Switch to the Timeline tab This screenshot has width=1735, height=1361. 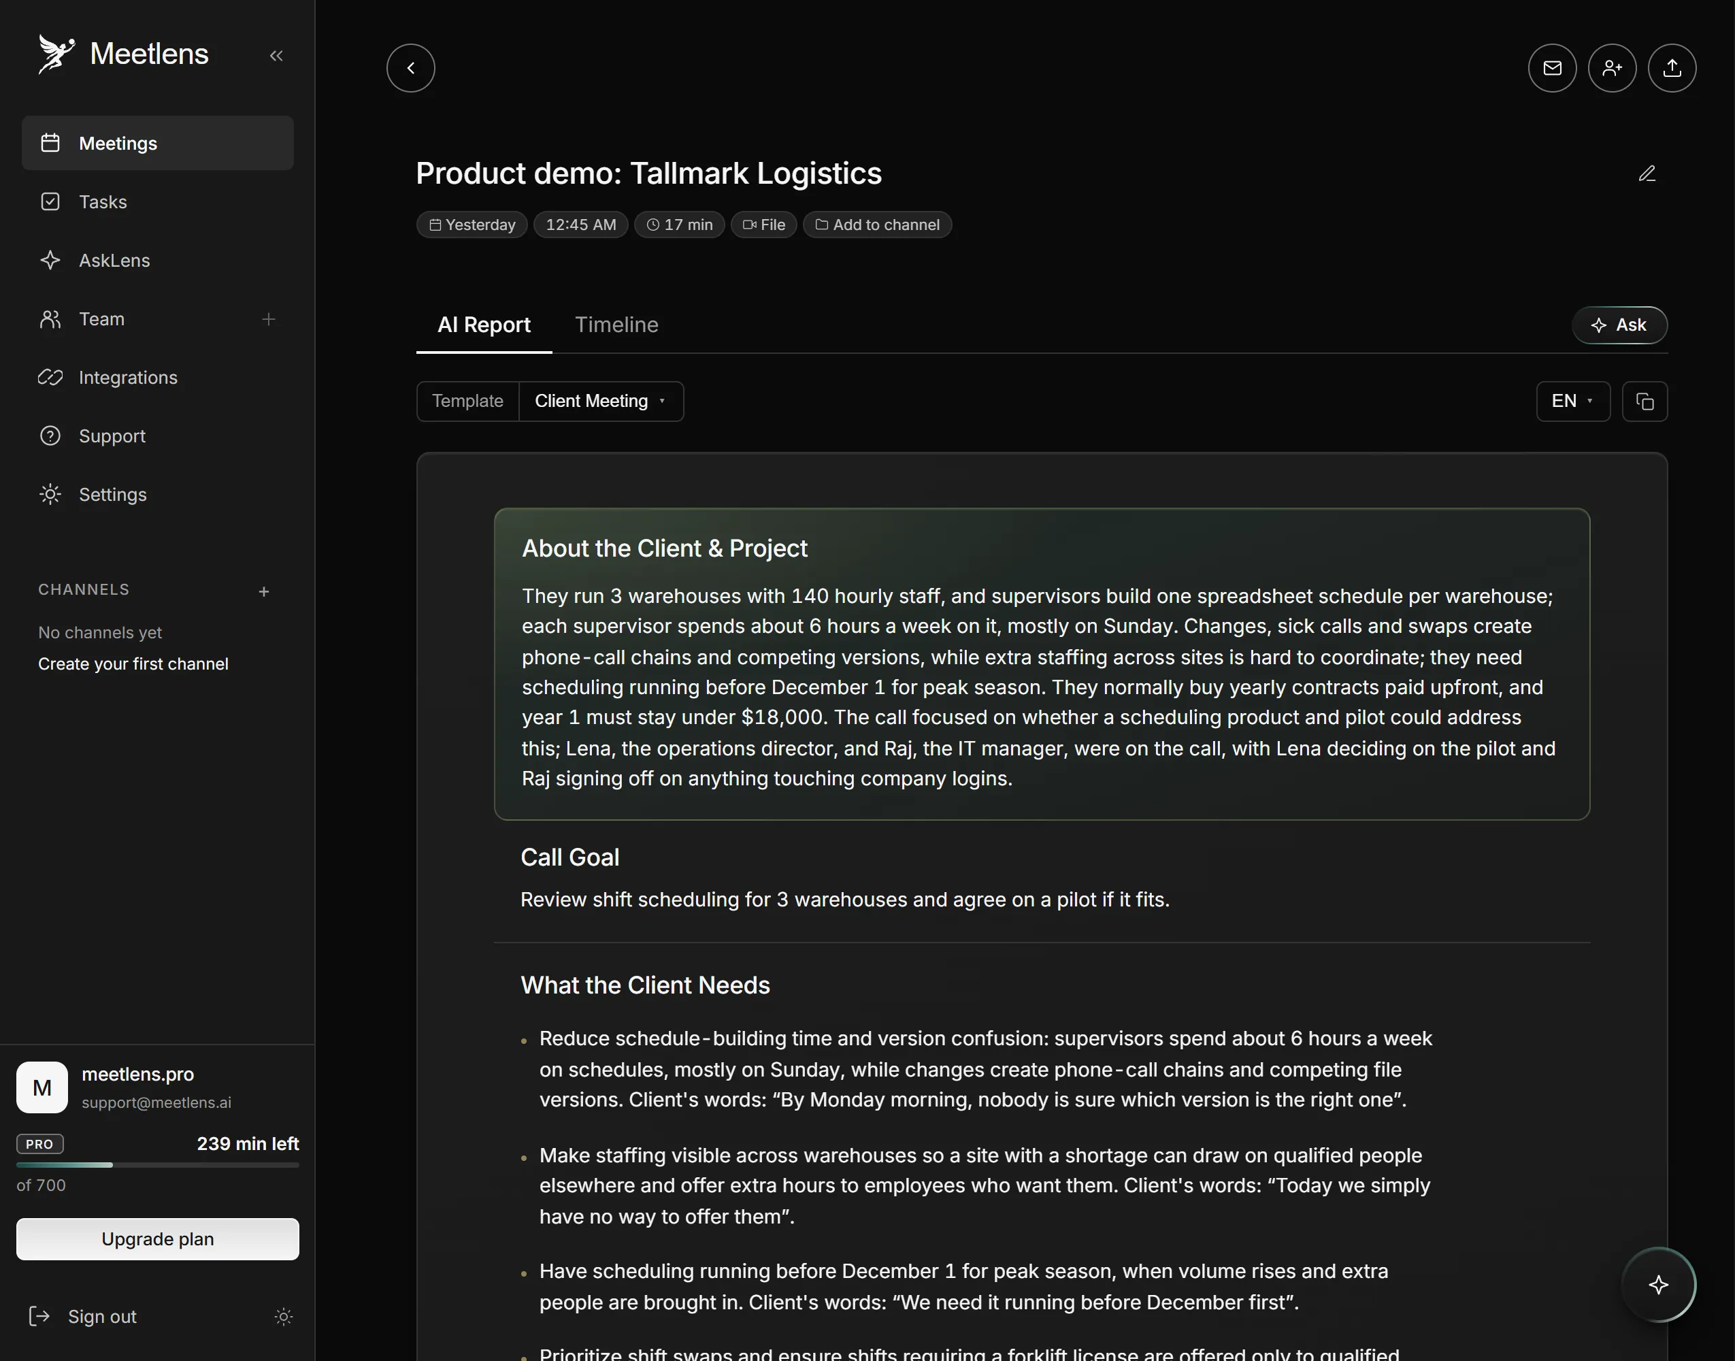(616, 325)
